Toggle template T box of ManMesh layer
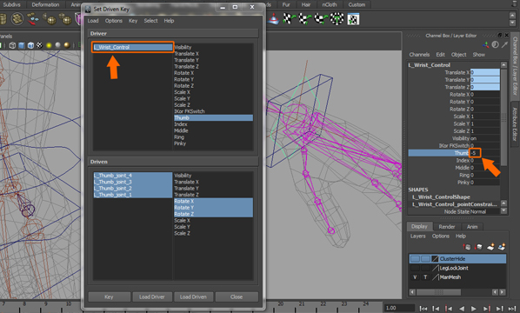The image size is (520, 313). point(425,277)
